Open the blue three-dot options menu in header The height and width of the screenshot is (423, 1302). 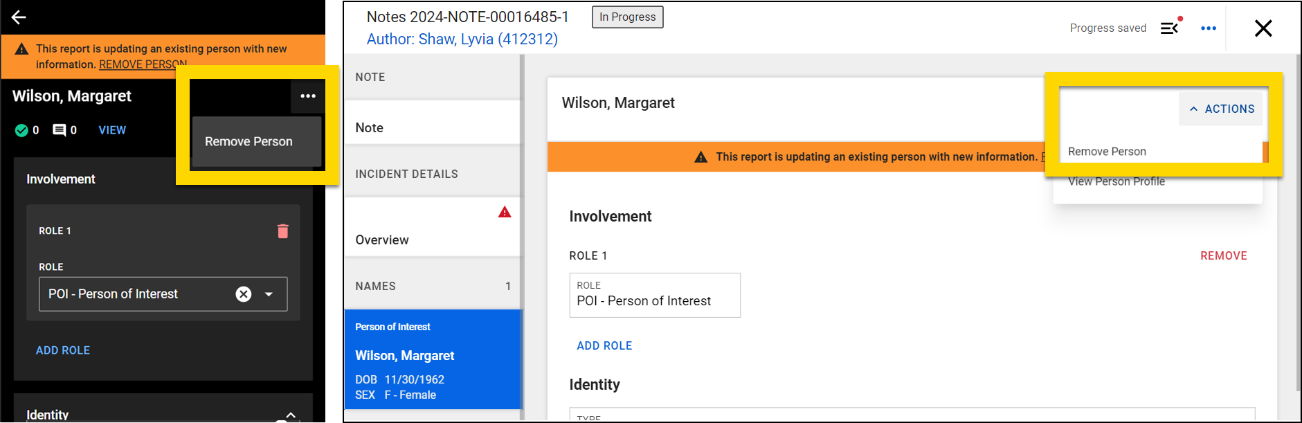tap(1209, 28)
